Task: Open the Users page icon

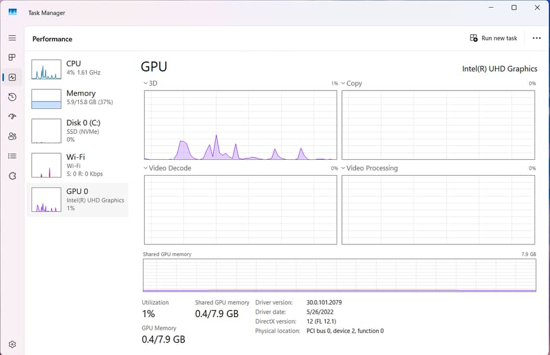Action: 12,136
